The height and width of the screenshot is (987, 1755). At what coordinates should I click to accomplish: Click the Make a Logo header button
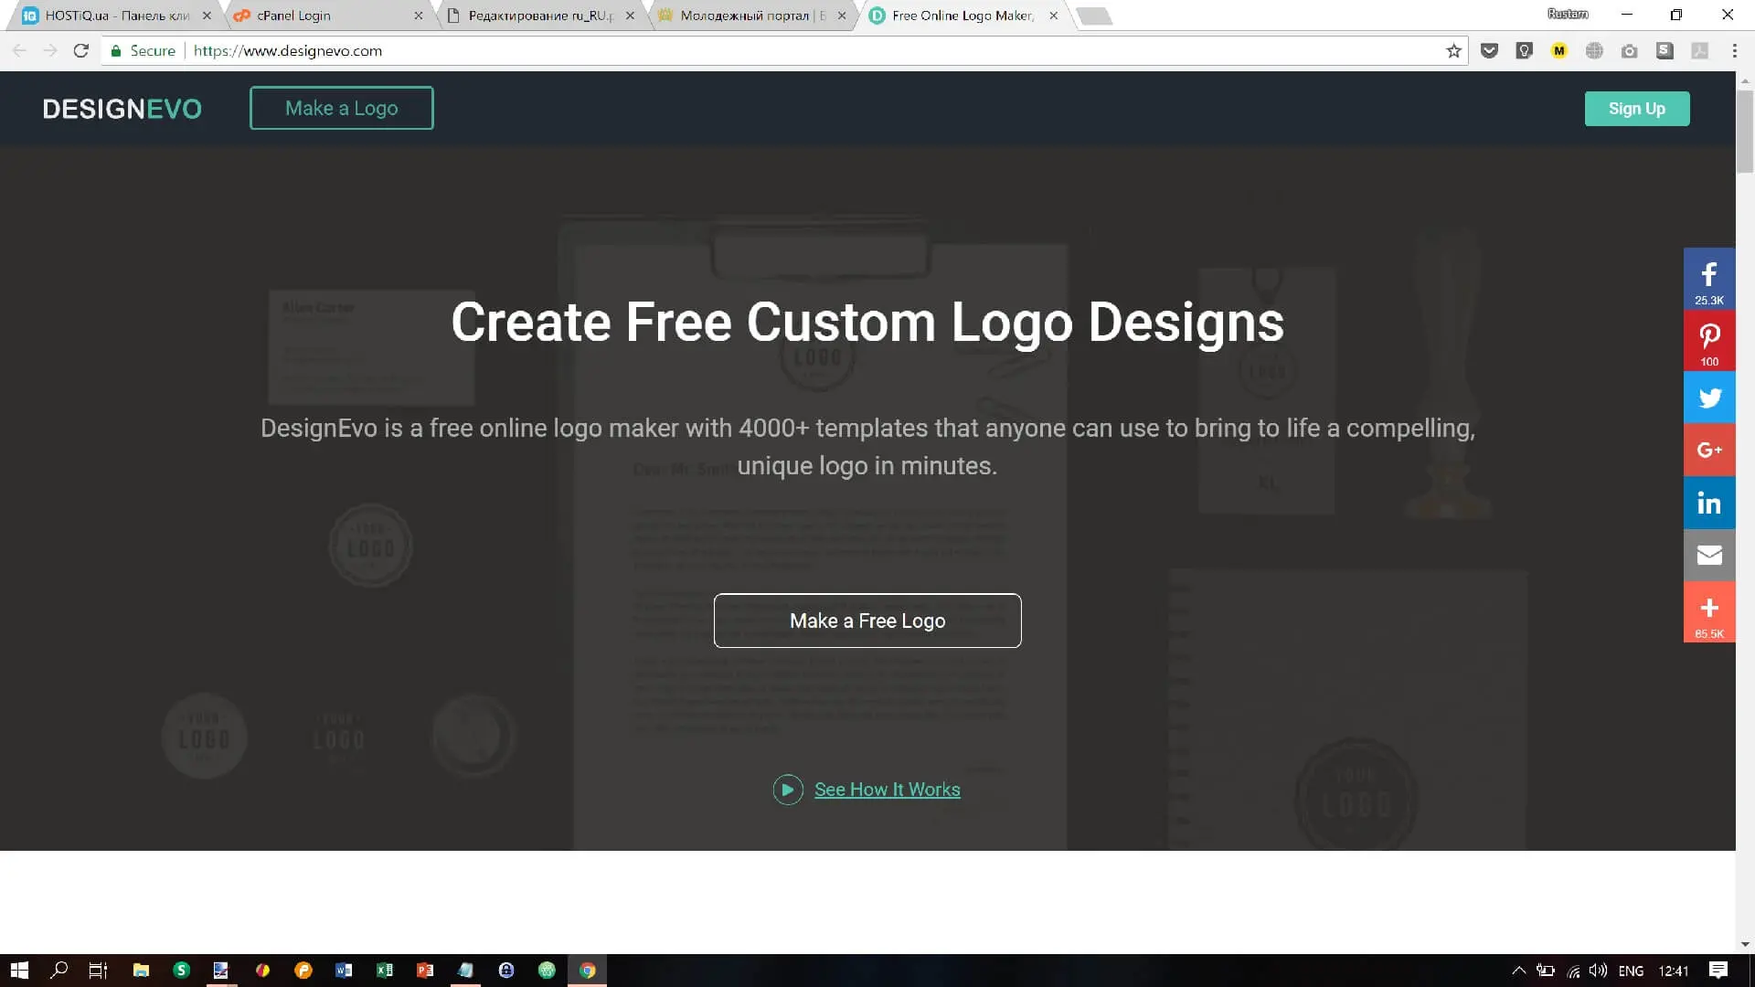click(341, 108)
